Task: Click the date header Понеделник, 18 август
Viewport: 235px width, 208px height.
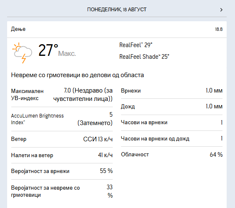Action: point(117,10)
